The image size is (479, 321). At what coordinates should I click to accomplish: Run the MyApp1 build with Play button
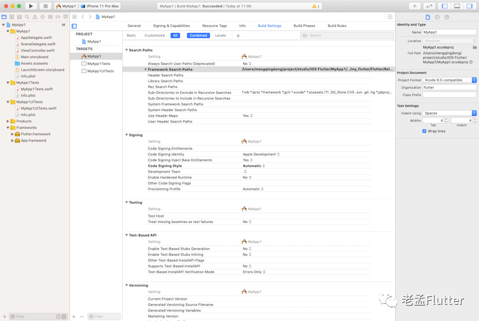[x=31, y=6]
